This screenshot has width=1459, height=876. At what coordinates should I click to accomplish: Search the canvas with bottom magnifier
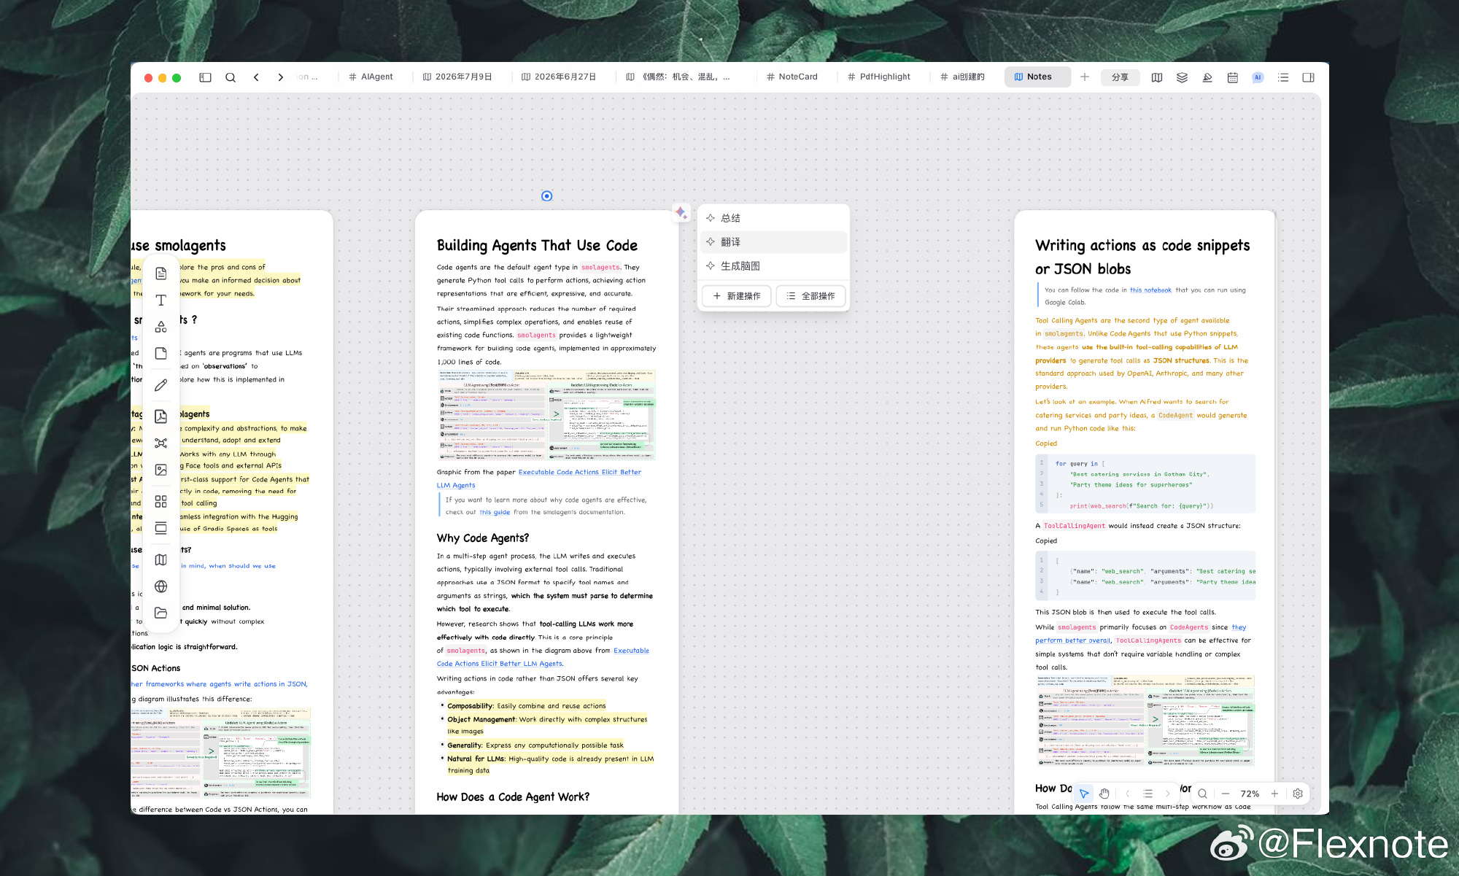click(x=1202, y=794)
